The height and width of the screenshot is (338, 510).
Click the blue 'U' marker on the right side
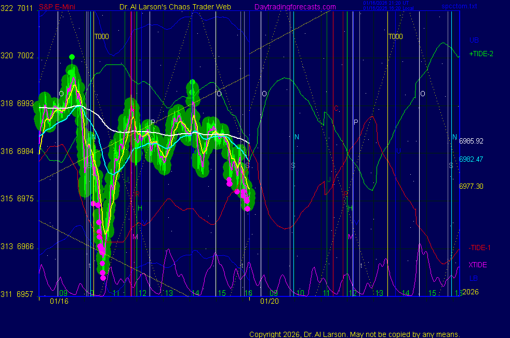398,151
